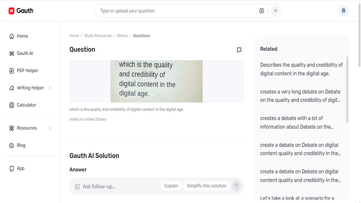Image resolution: width=361 pixels, height=203 pixels.
Task: Expand the Resources menu
Action: (x=27, y=128)
